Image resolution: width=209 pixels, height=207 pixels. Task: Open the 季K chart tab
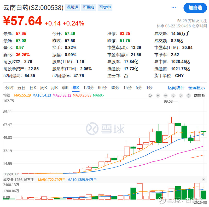pyautogui.click(x=65, y=88)
